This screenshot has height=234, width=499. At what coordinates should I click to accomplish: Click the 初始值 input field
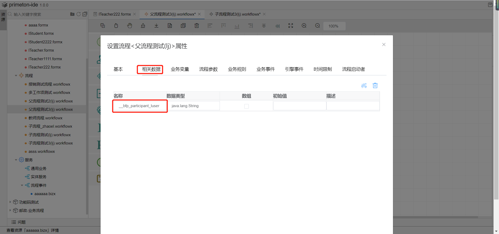(299, 106)
